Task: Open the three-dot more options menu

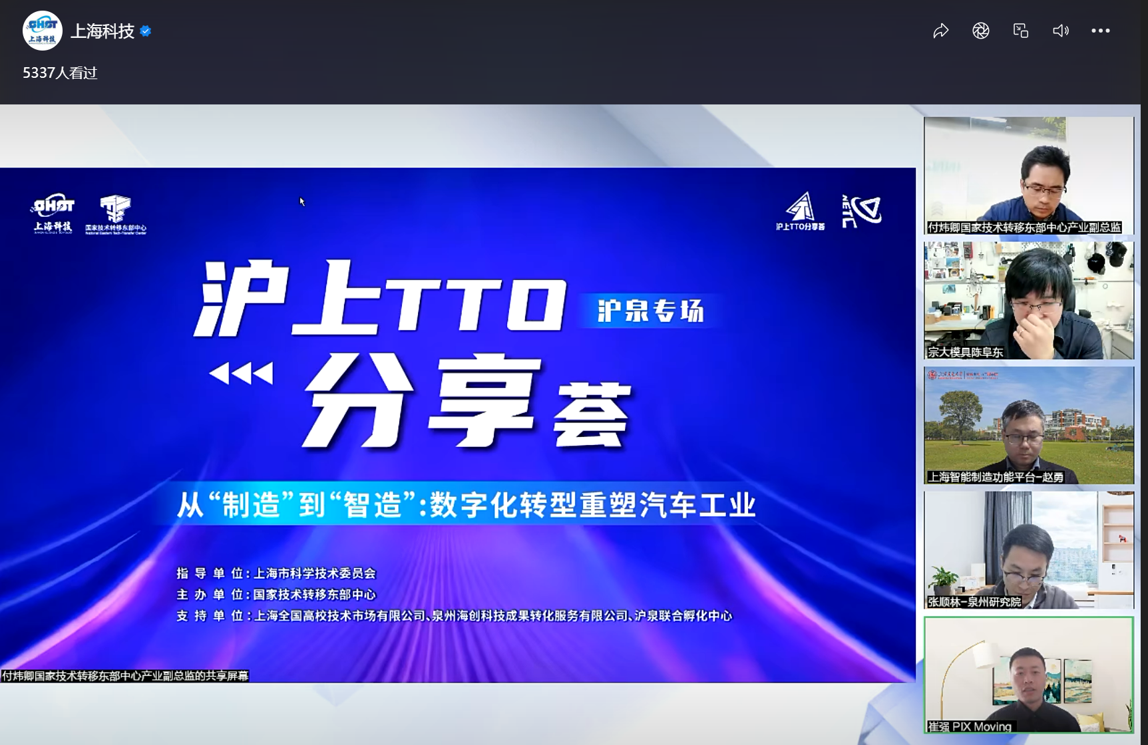Action: point(1100,31)
